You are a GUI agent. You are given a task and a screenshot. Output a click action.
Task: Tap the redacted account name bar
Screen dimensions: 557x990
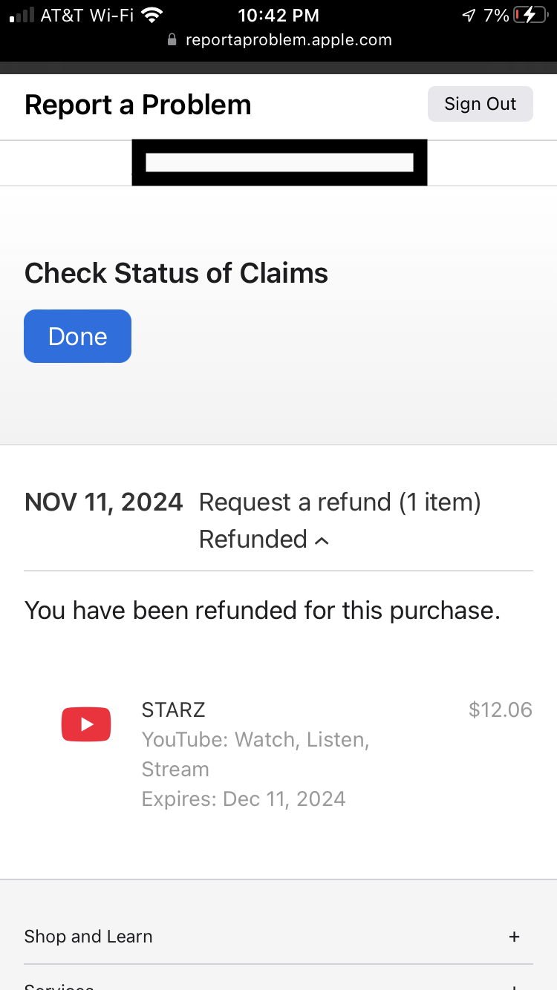tap(279, 163)
